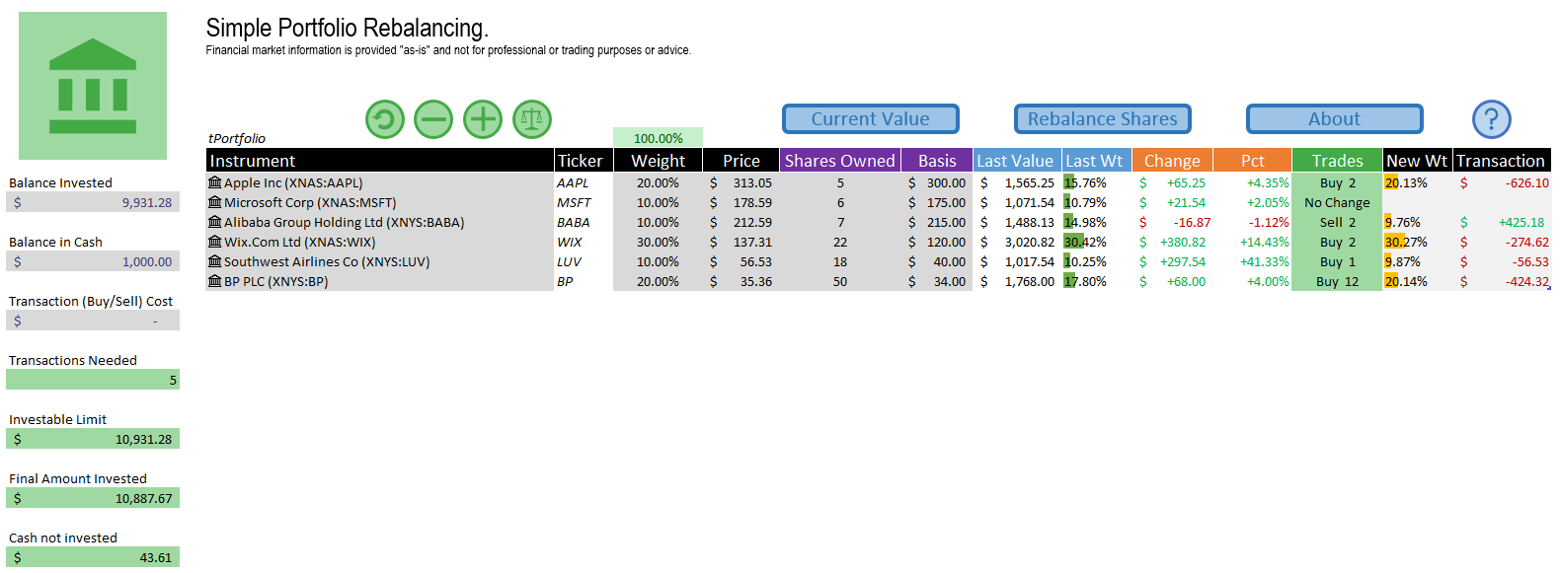Click the tPortfolio table name label
The image size is (1560, 573).
(237, 138)
